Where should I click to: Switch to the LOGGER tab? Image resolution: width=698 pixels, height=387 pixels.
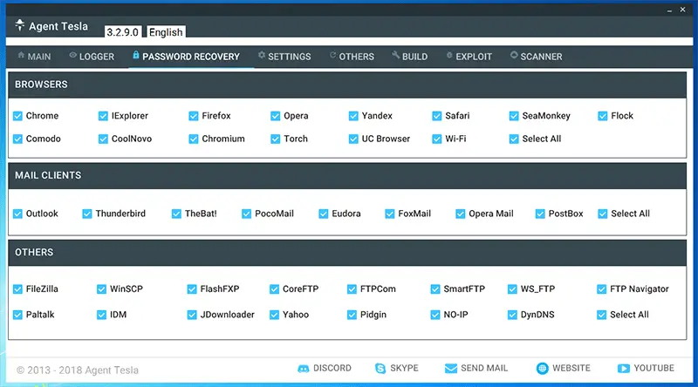(92, 57)
